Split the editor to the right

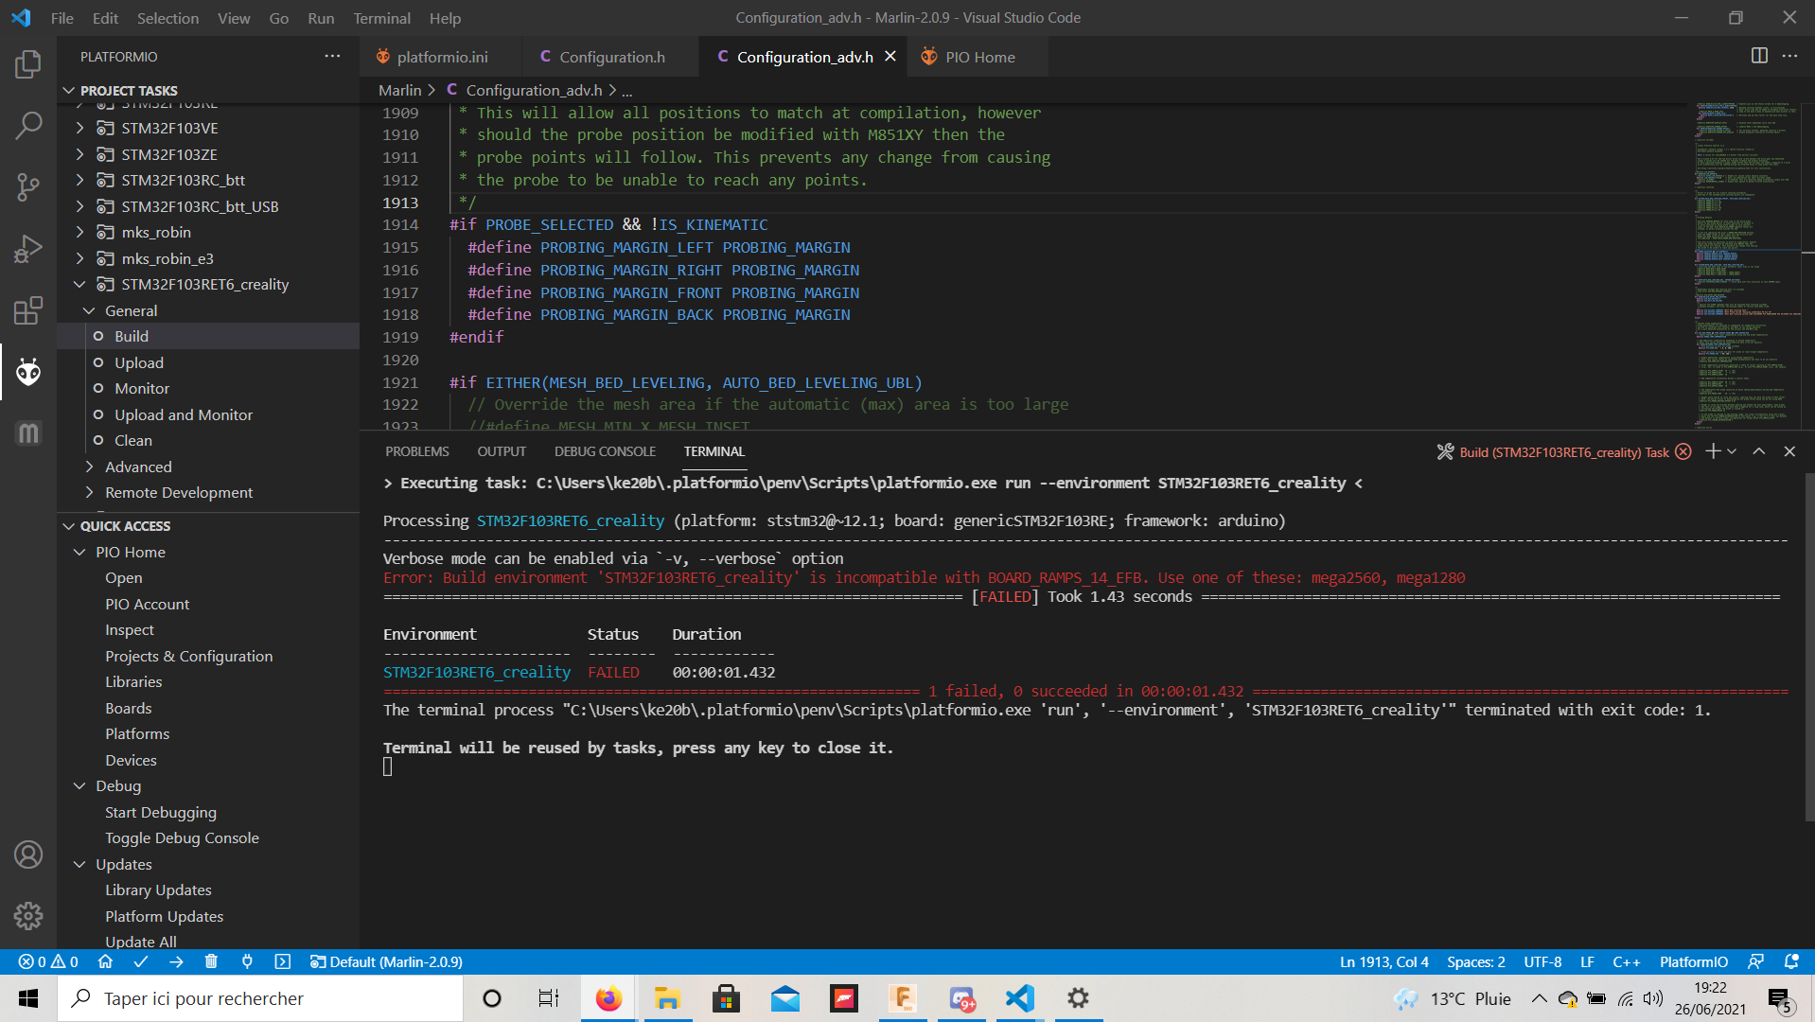coord(1758,56)
